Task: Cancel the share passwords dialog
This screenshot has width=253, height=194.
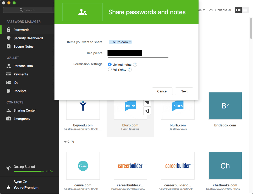Action: 162,91
